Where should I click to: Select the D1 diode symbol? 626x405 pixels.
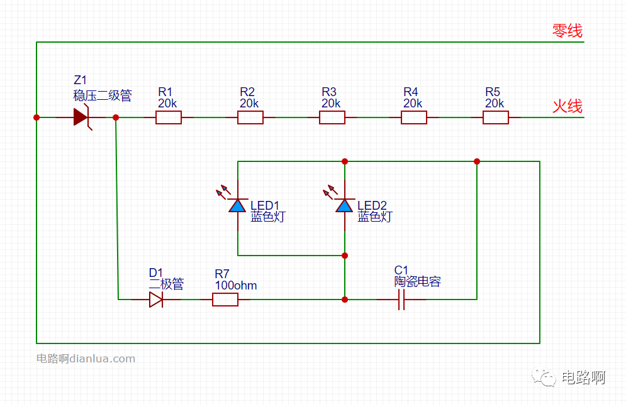point(156,300)
